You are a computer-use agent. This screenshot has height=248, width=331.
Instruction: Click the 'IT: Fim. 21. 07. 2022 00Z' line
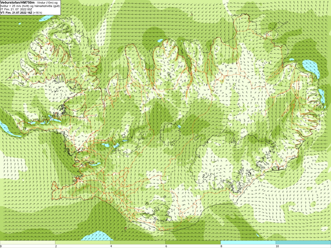pyautogui.click(x=16, y=9)
